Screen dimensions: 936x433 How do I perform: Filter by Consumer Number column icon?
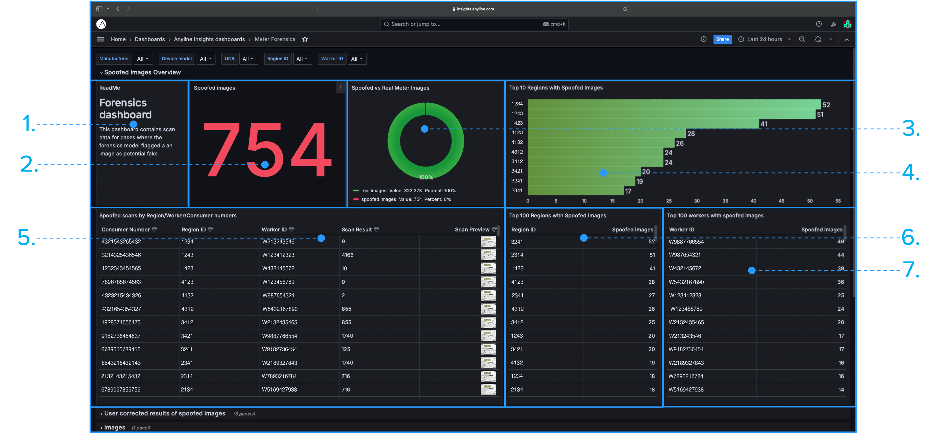155,230
